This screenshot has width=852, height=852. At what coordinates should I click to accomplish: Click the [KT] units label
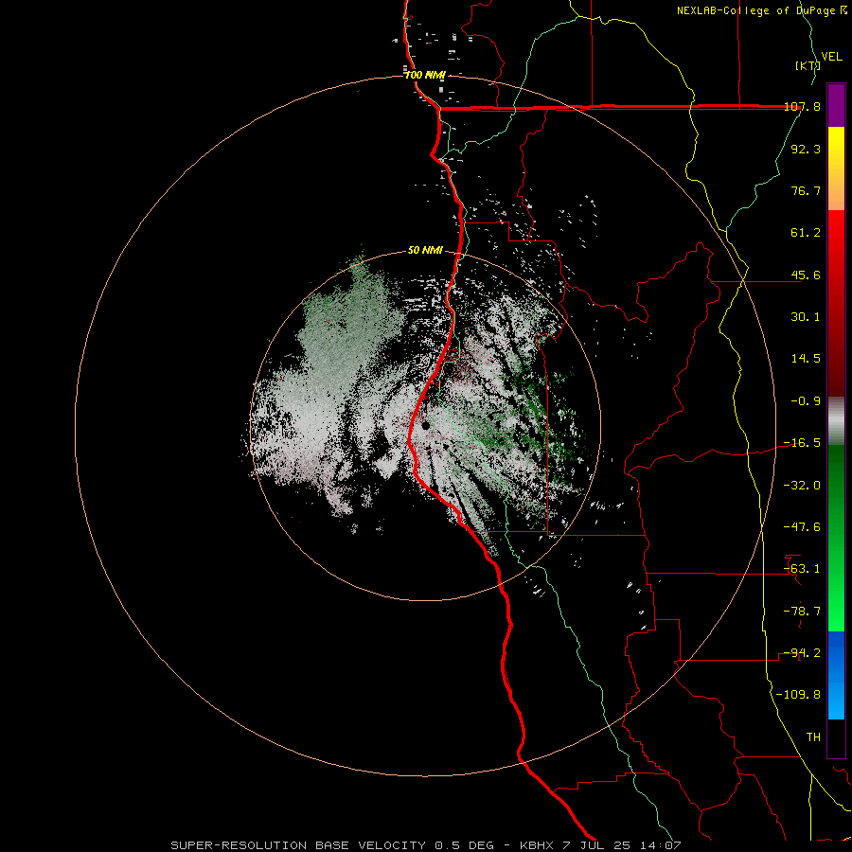click(x=808, y=65)
